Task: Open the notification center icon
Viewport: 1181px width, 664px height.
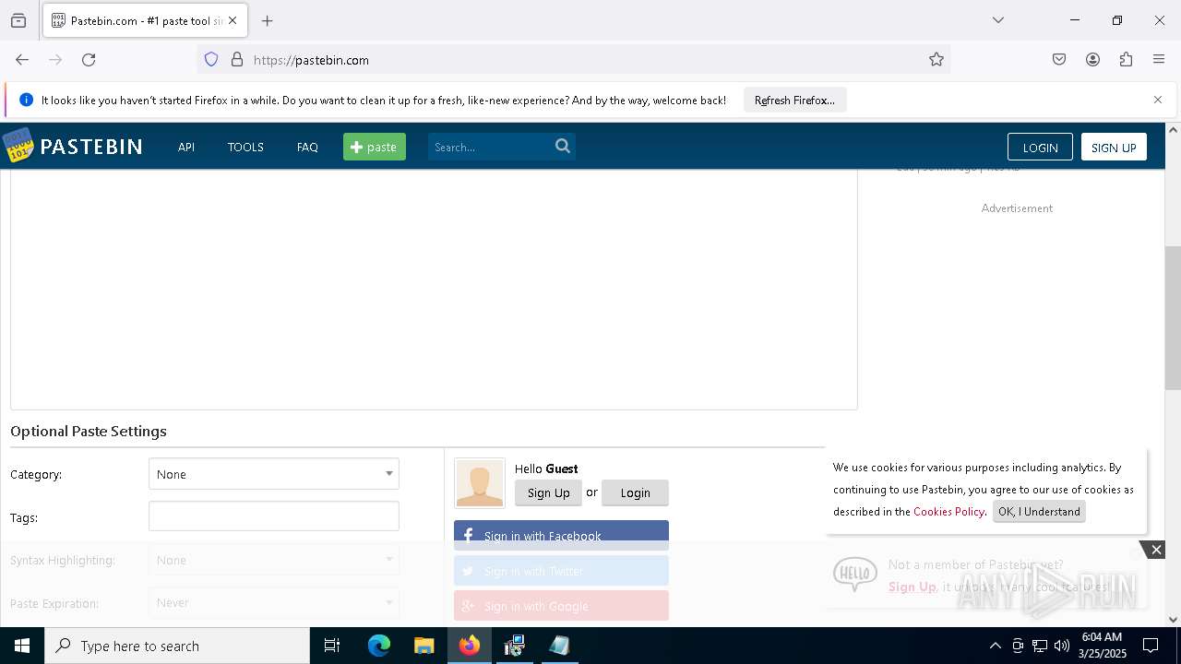Action: (1151, 646)
